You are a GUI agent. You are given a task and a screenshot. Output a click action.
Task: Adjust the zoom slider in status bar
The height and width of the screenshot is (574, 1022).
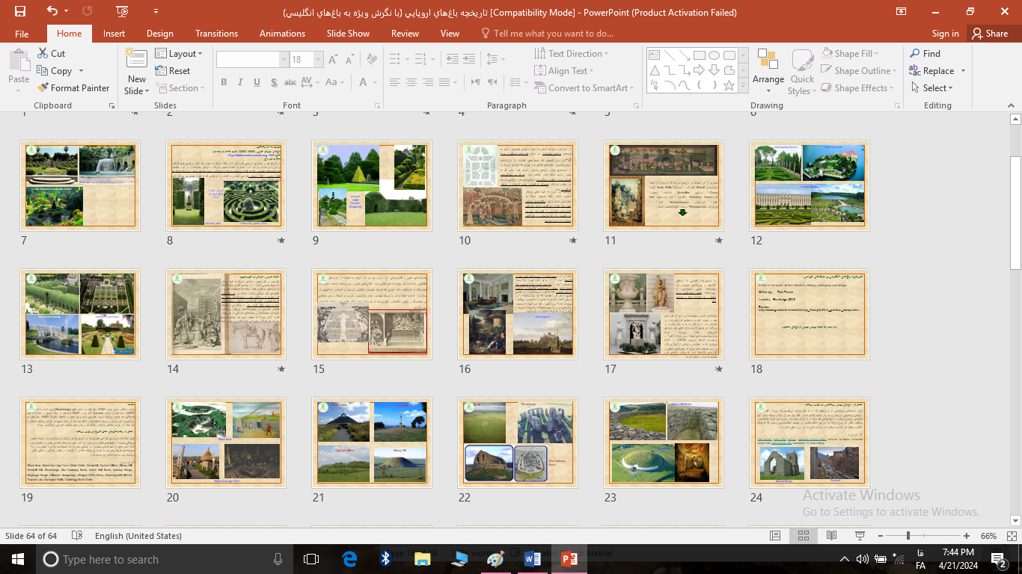908,536
